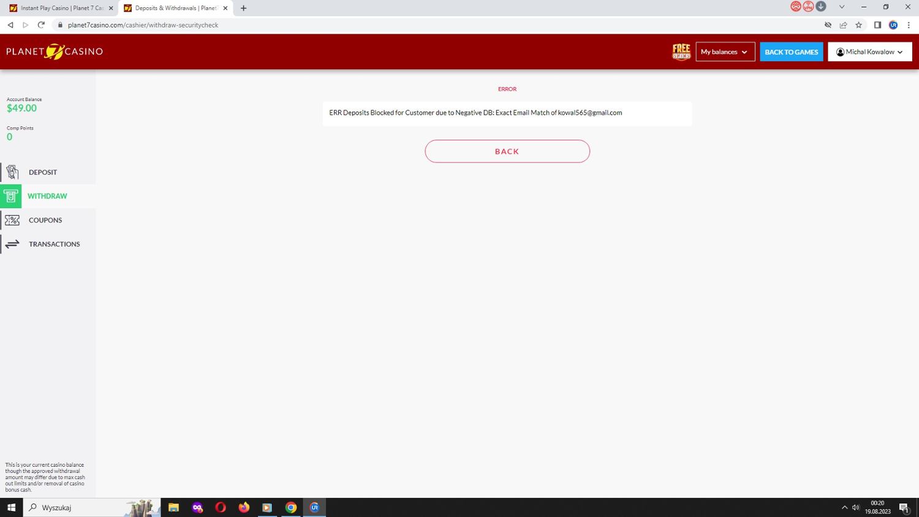Open the Free Spins promotion icon
Screen dimensions: 919x517
click(x=681, y=51)
